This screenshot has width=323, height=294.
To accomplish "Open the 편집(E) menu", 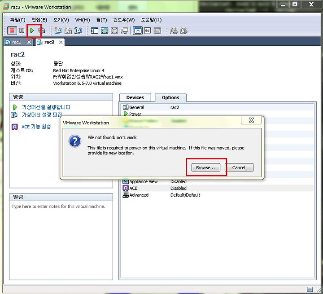I will tap(39, 20).
